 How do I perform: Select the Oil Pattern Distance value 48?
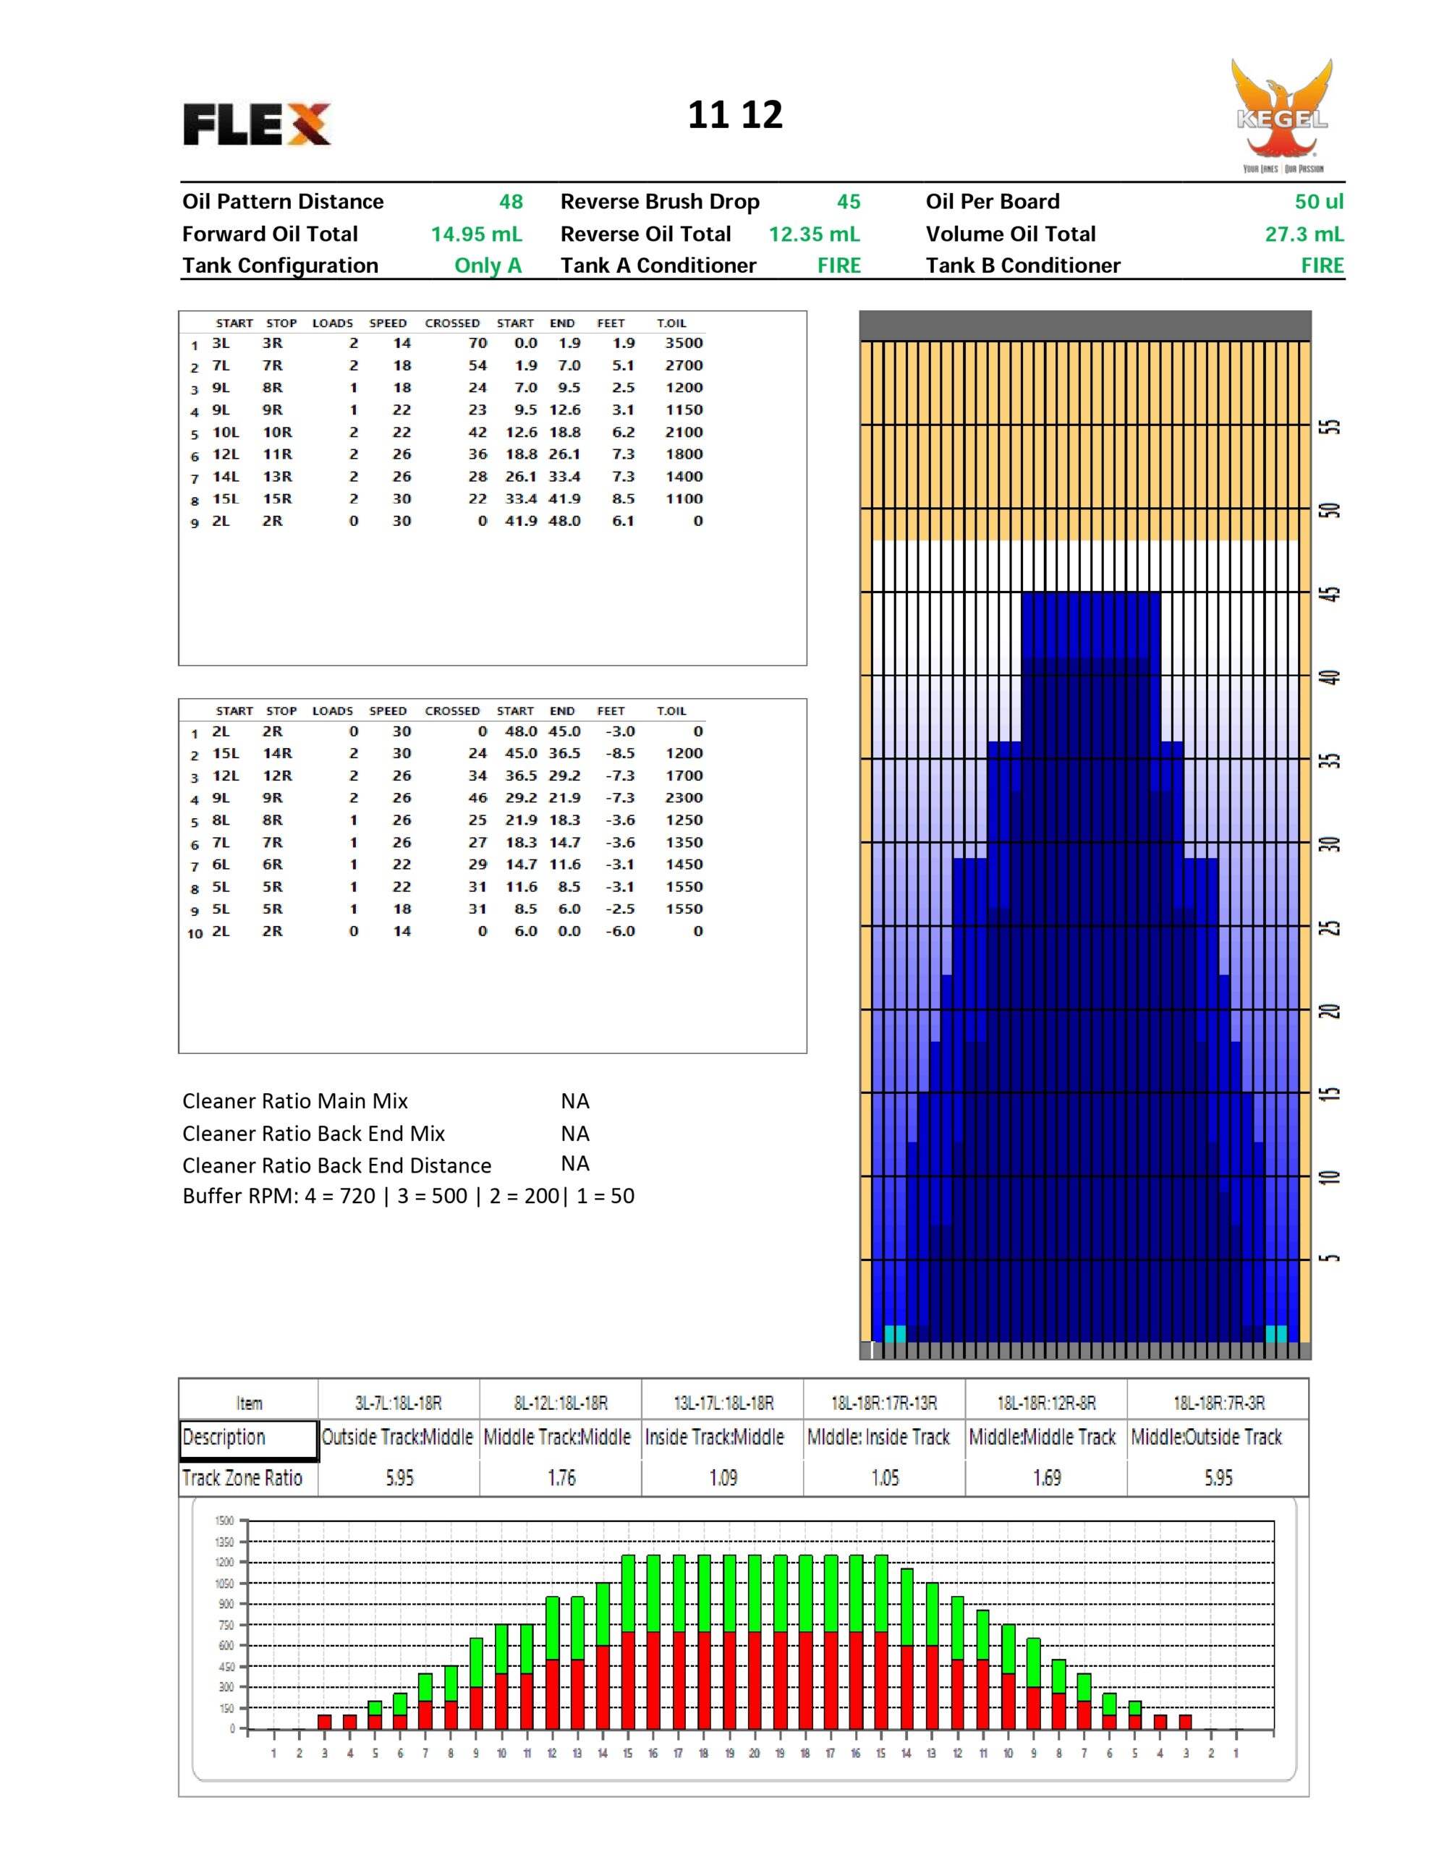[x=511, y=202]
